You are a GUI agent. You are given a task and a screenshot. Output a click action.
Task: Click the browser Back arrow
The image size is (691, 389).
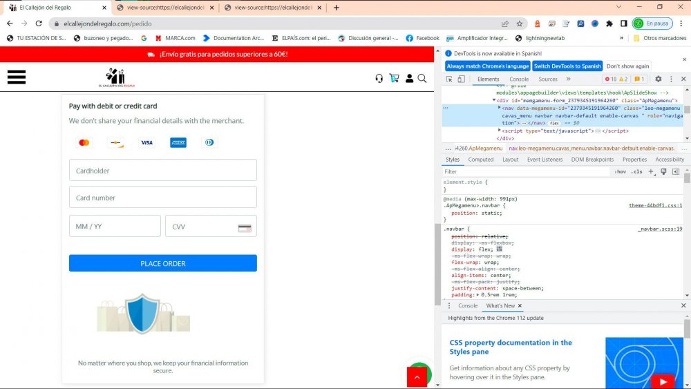(10, 23)
